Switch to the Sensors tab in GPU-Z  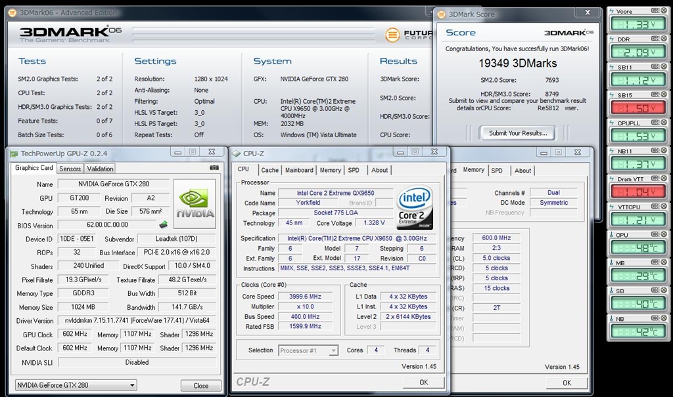pos(70,169)
